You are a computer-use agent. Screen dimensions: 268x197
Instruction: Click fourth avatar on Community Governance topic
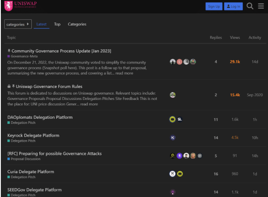pyautogui.click(x=193, y=62)
